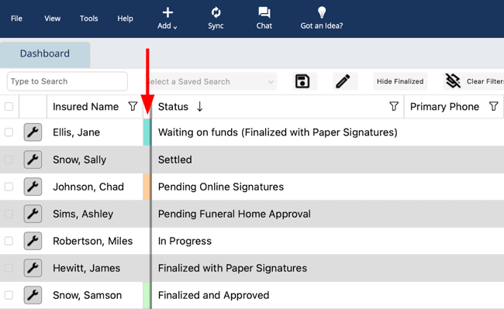Select the name Hewitt, James
Screen dimensions: 504x309
(87, 268)
